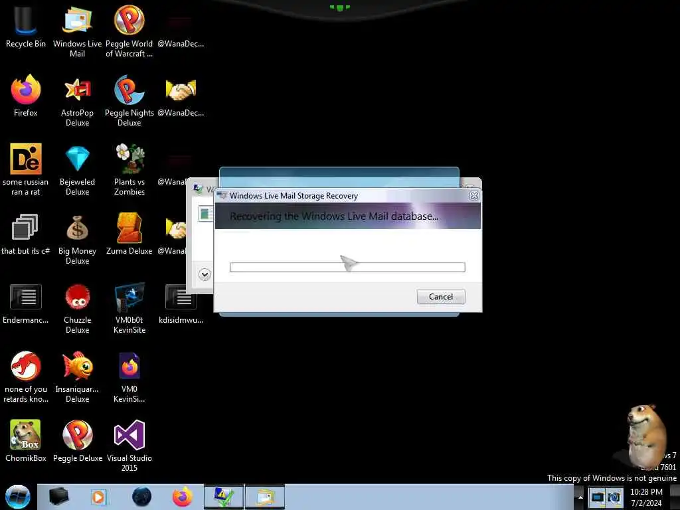
Task: Click the camera tray icon
Action: coord(614,497)
